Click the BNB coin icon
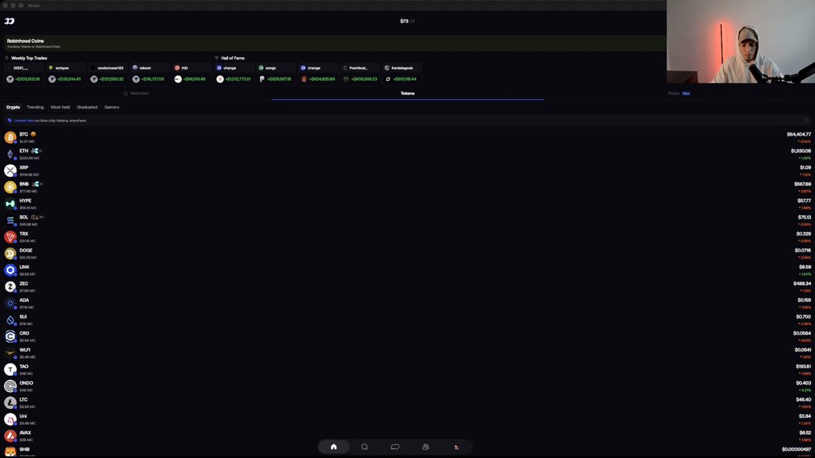815x458 pixels. (10, 187)
